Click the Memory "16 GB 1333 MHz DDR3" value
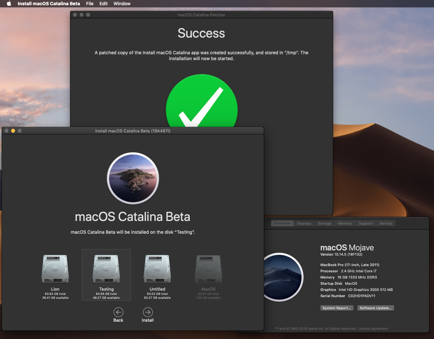 click(357, 277)
